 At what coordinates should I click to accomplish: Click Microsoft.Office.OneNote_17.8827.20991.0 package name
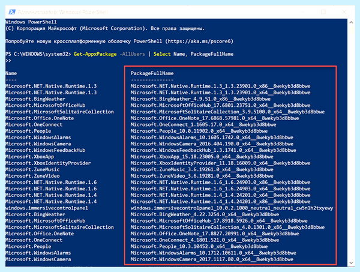(x=215, y=234)
